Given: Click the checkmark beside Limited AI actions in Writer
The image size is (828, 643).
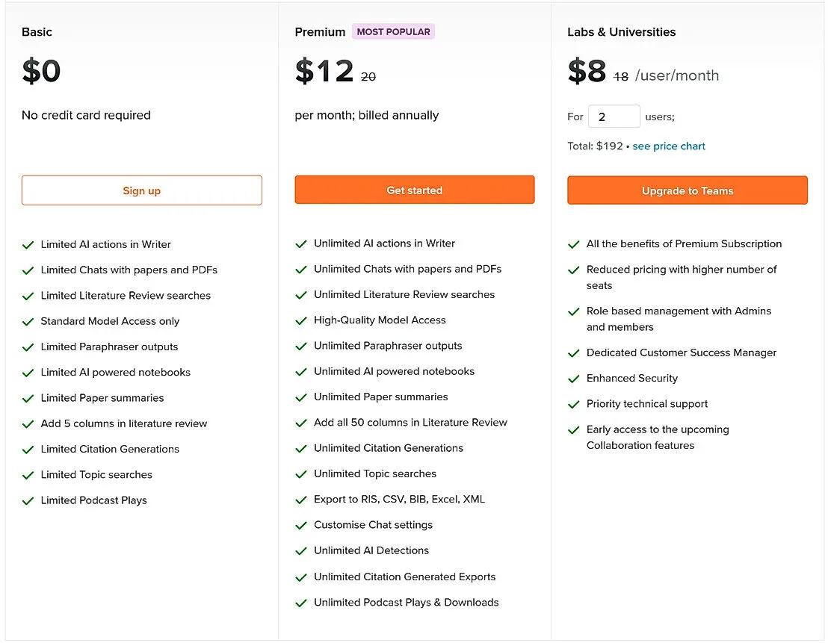Looking at the screenshot, I should tap(28, 244).
